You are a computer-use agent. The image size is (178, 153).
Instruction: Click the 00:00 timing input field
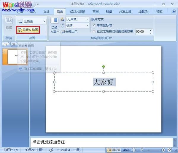[142, 32]
